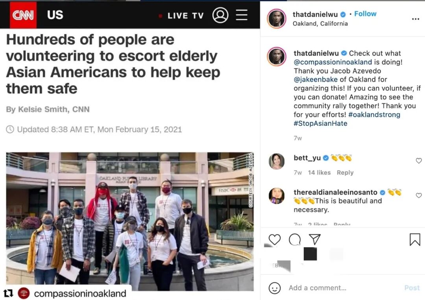Open comments via the speech bubble icon
Image resolution: width=425 pixels, height=300 pixels.
pos(295,239)
